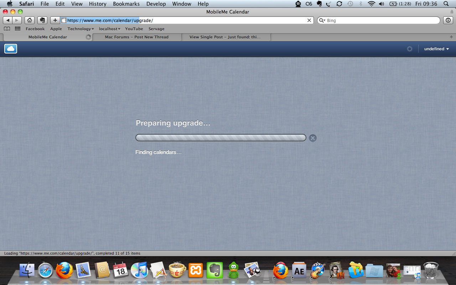Image resolution: width=456 pixels, height=285 pixels.
Task: Switch to Mac Forums Post New Thread tab
Action: (x=137, y=37)
